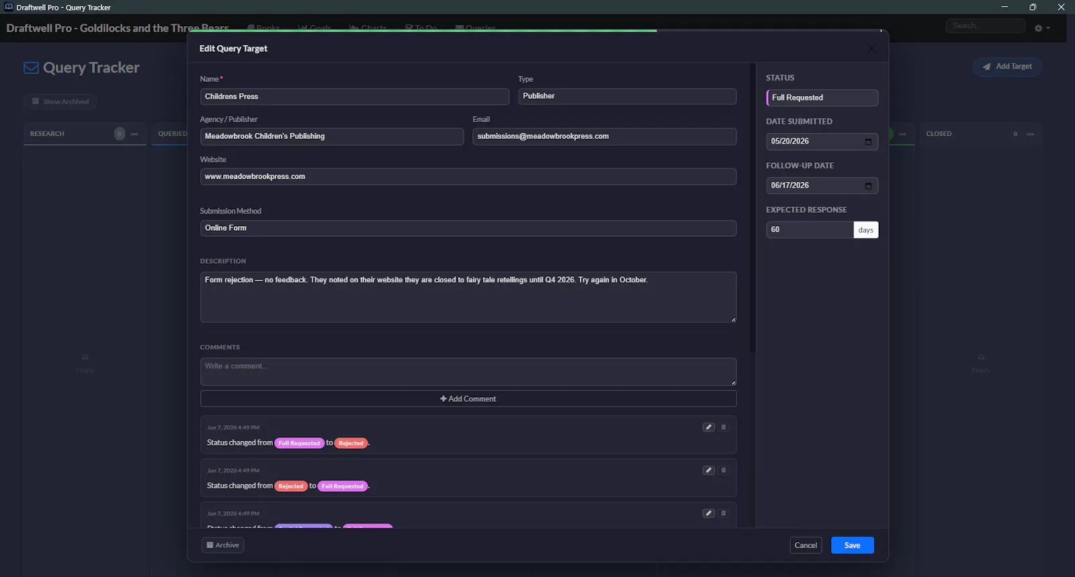Screen dimensions: 1075x577
Task: Click the Full Requested badge in second comment
Action: coord(343,486)
